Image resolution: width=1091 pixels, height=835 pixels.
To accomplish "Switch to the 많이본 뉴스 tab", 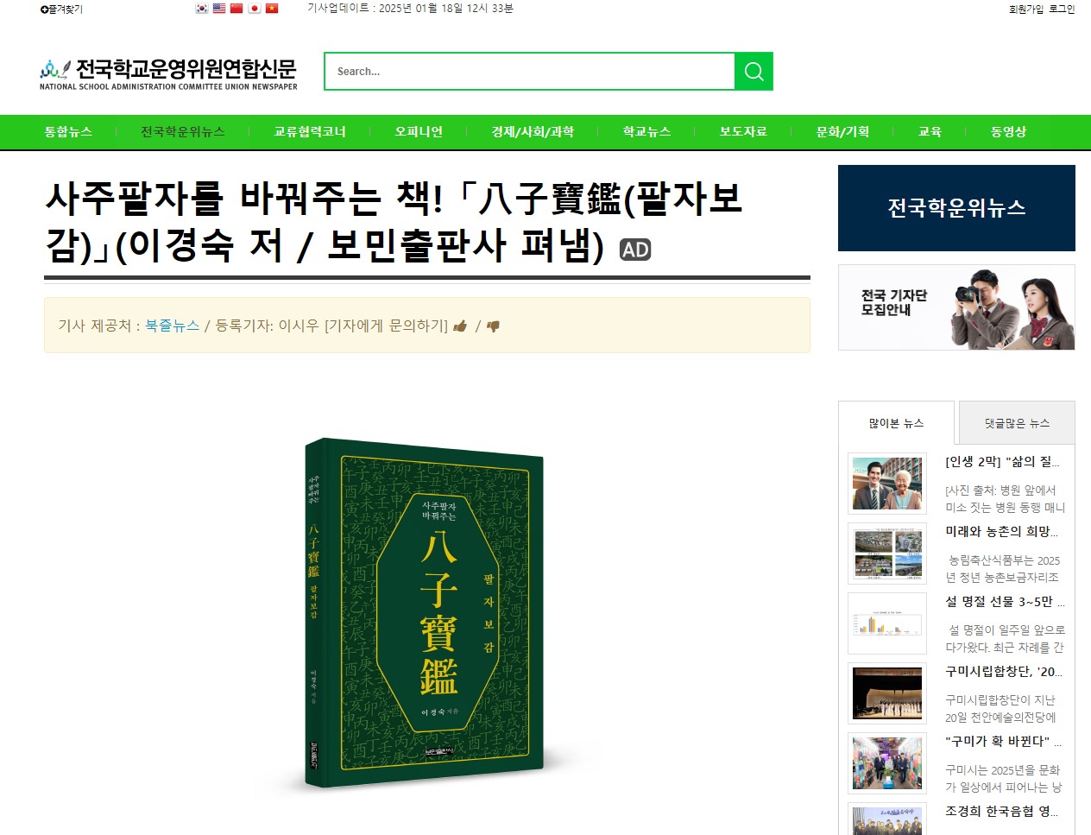I will tap(896, 423).
